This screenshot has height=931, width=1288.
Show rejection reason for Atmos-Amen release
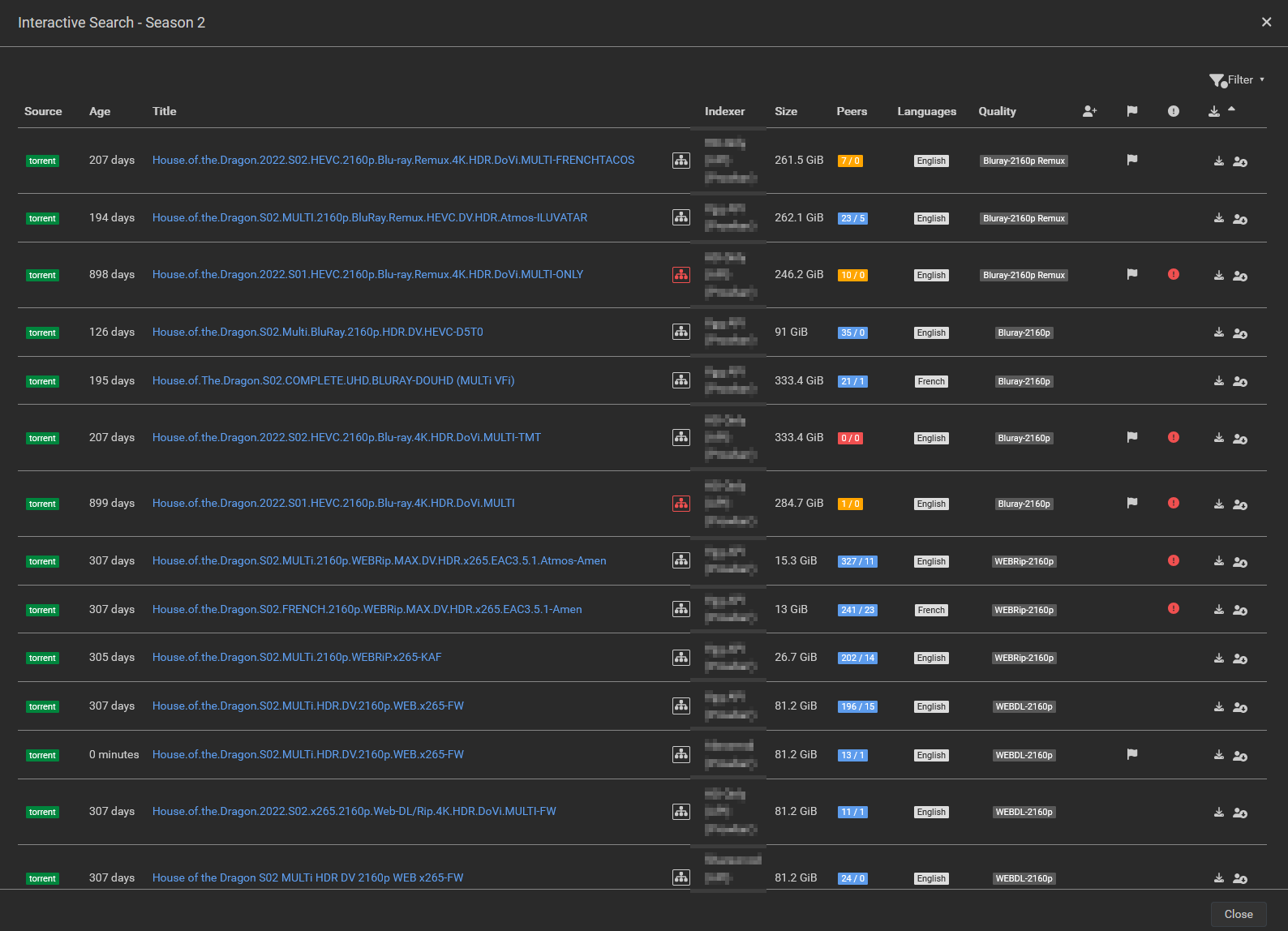(1174, 560)
